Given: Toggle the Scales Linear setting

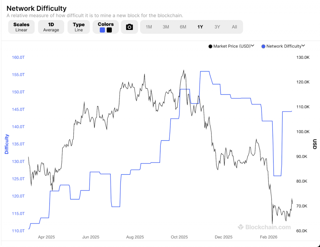Looking at the screenshot, I should tap(21, 27).
